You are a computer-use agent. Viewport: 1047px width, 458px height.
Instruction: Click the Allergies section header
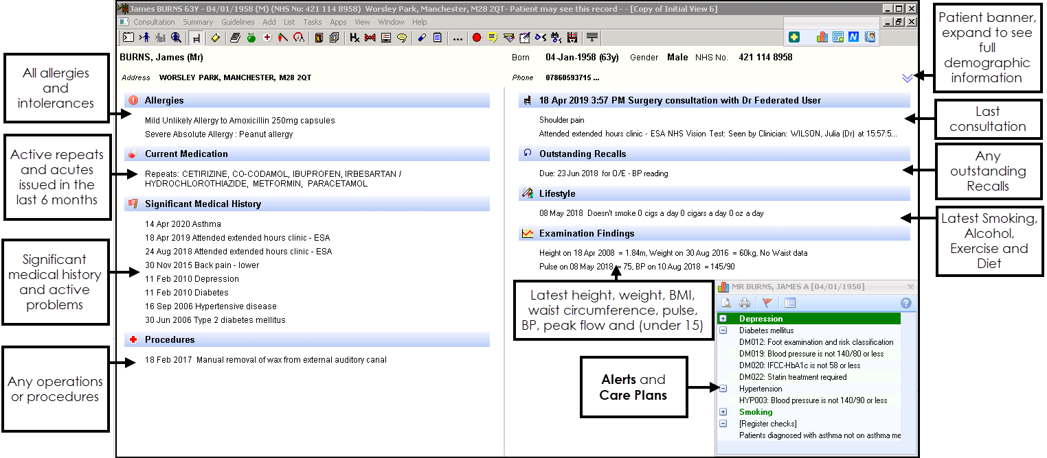point(164,101)
